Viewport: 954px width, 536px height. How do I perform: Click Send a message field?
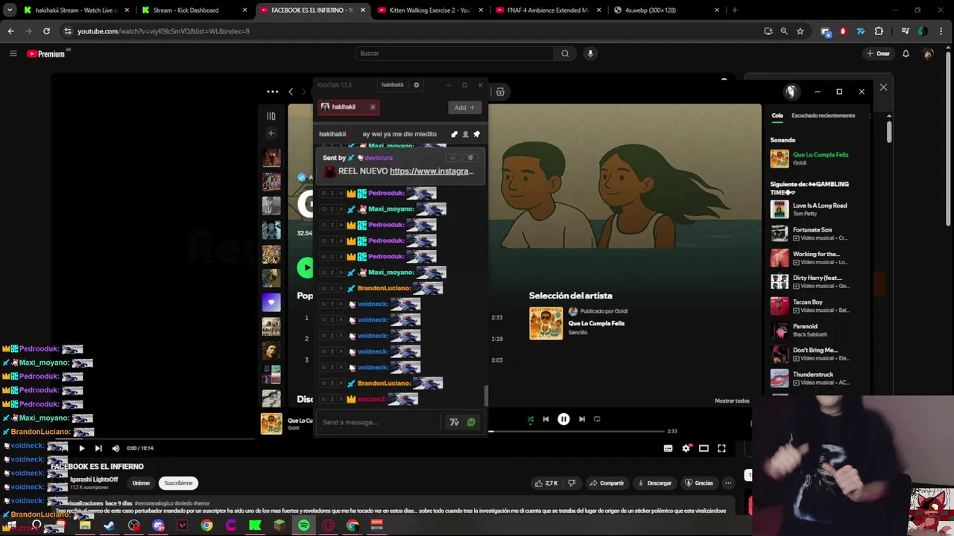[x=378, y=422]
